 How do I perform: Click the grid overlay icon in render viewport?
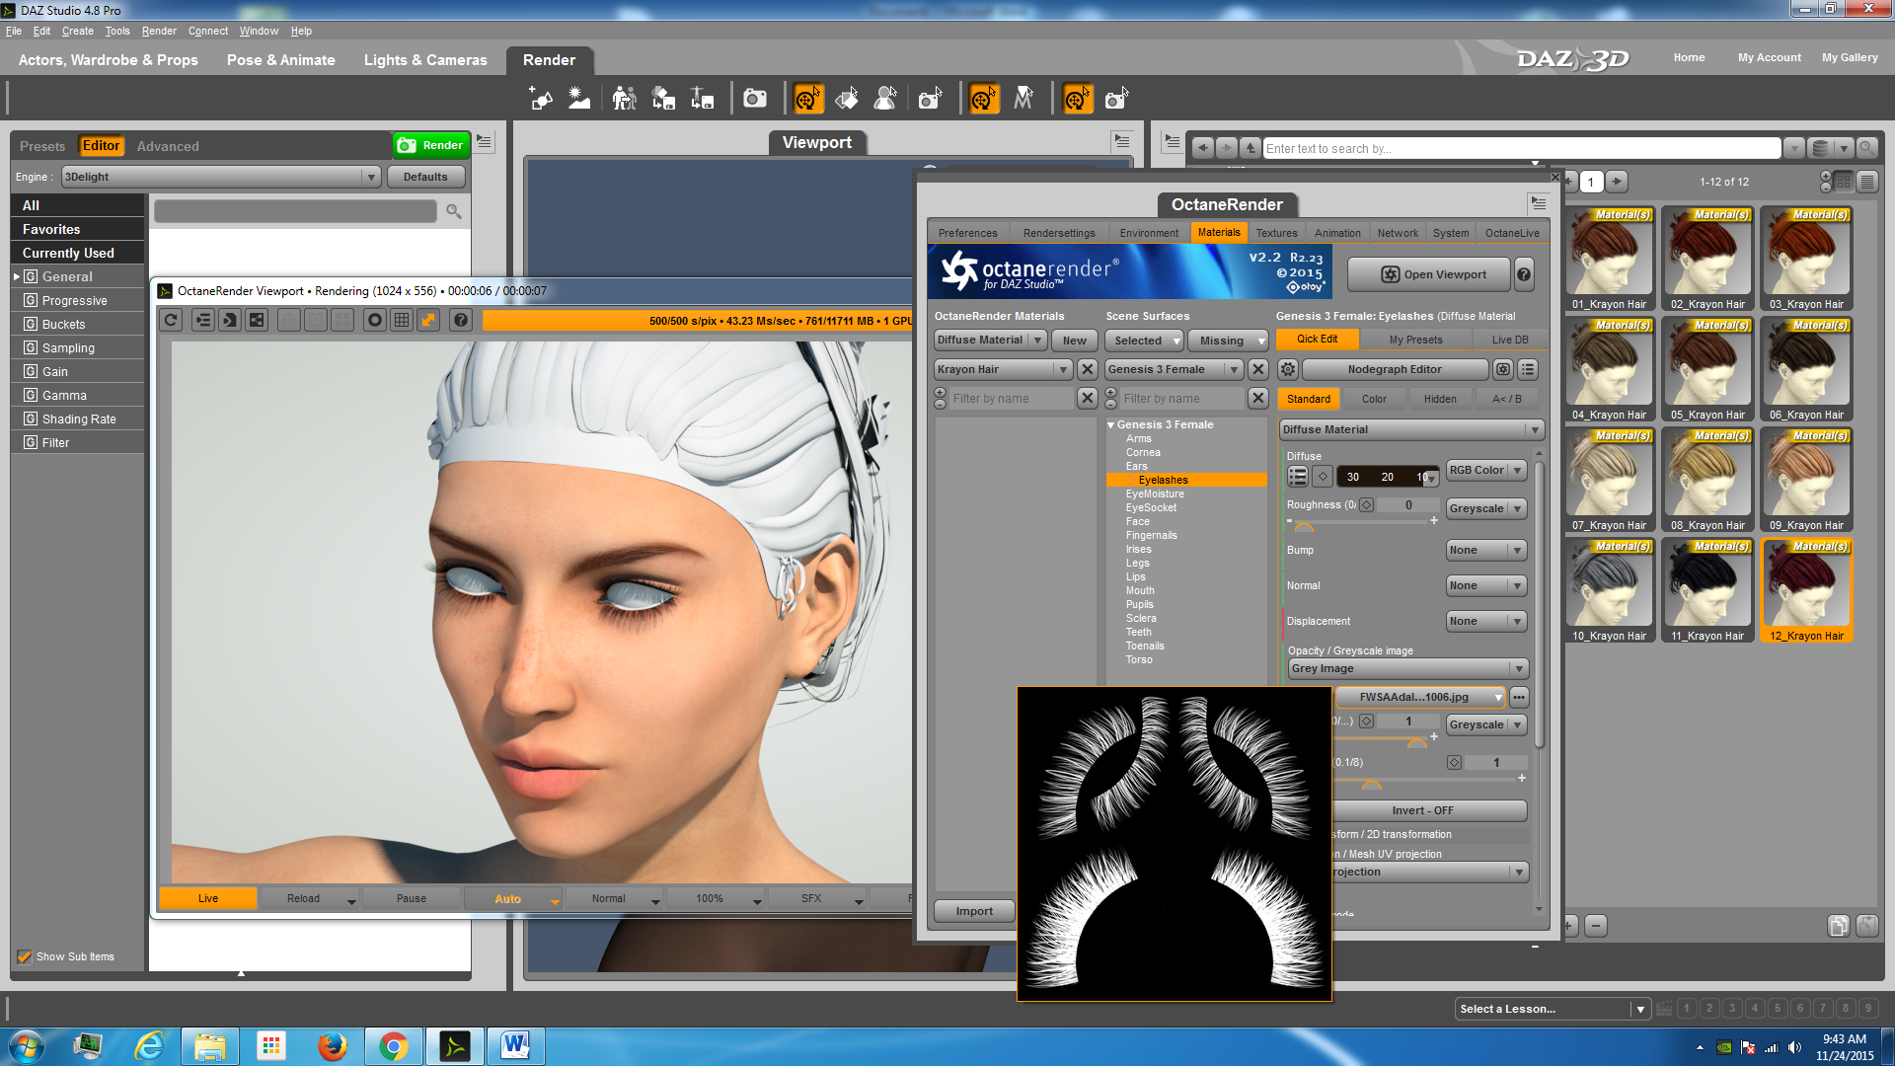click(x=402, y=320)
